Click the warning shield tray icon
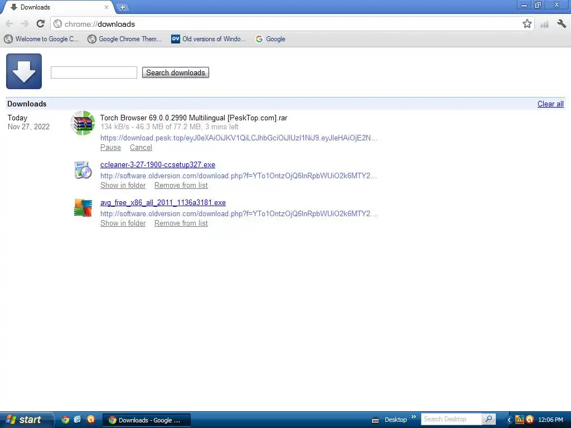The width and height of the screenshot is (571, 428). click(519, 420)
